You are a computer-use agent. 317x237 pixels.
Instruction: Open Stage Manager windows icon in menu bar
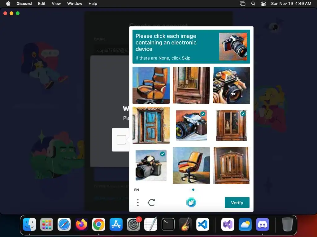click(242, 4)
